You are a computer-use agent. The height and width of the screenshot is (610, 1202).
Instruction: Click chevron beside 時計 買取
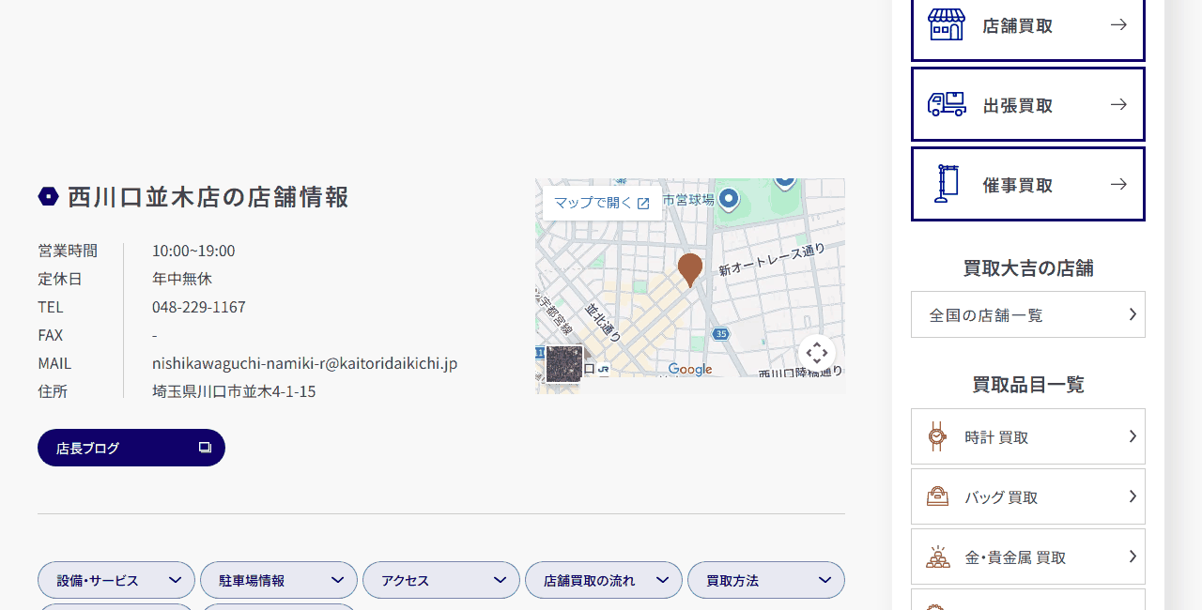[x=1133, y=436]
